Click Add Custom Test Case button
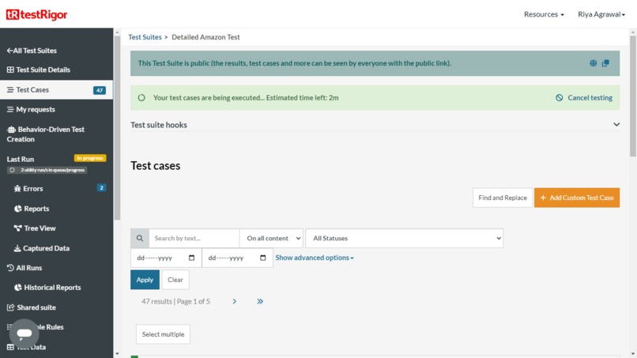 coord(577,198)
